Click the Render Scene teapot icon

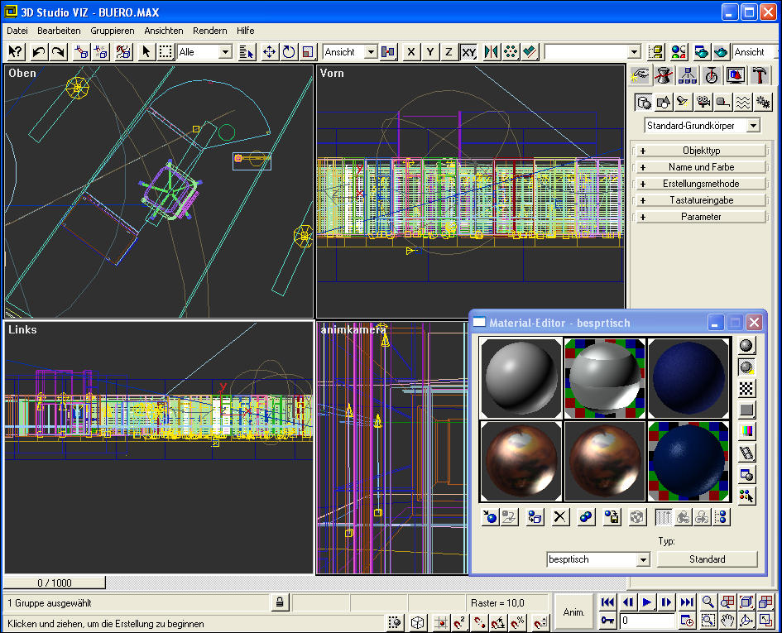click(701, 52)
